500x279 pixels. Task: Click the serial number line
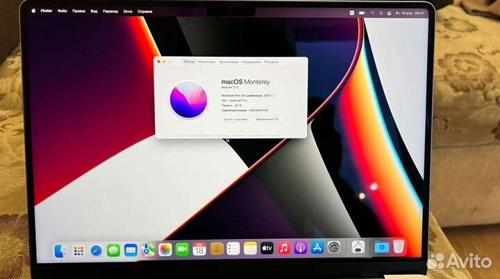tap(245, 110)
